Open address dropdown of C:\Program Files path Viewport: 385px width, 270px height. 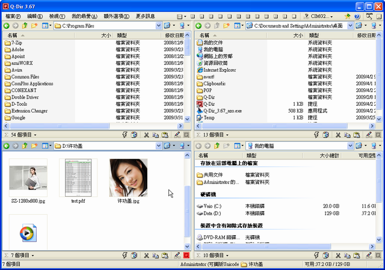click(x=158, y=26)
